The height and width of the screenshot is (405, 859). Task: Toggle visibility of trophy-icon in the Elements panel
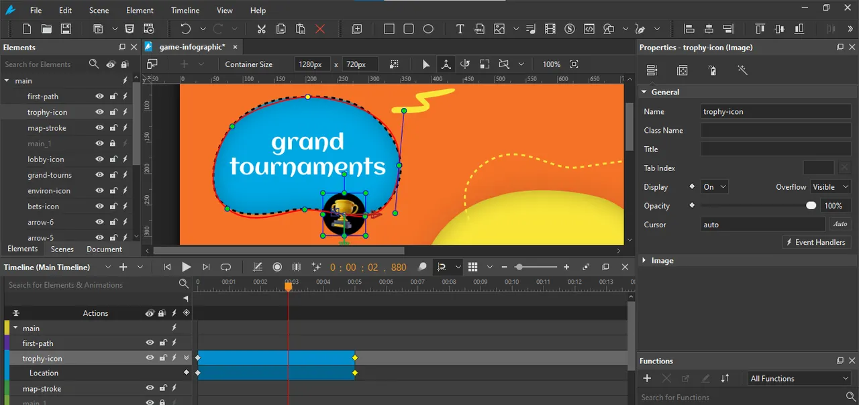pyautogui.click(x=99, y=112)
